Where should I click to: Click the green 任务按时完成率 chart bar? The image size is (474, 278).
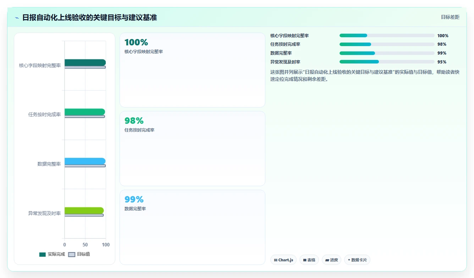85,112
